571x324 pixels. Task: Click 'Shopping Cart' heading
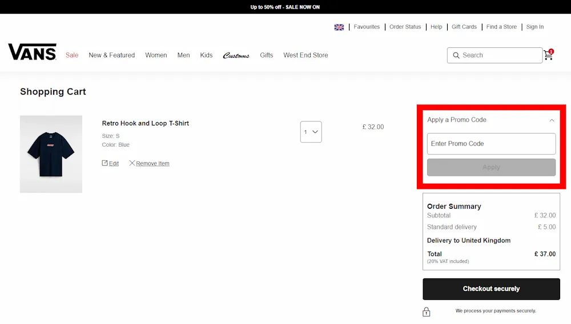pyautogui.click(x=53, y=92)
